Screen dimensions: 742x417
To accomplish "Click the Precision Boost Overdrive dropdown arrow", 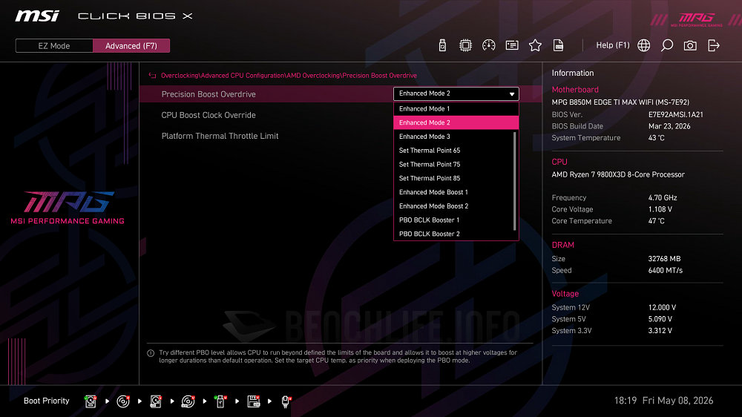I will (511, 94).
